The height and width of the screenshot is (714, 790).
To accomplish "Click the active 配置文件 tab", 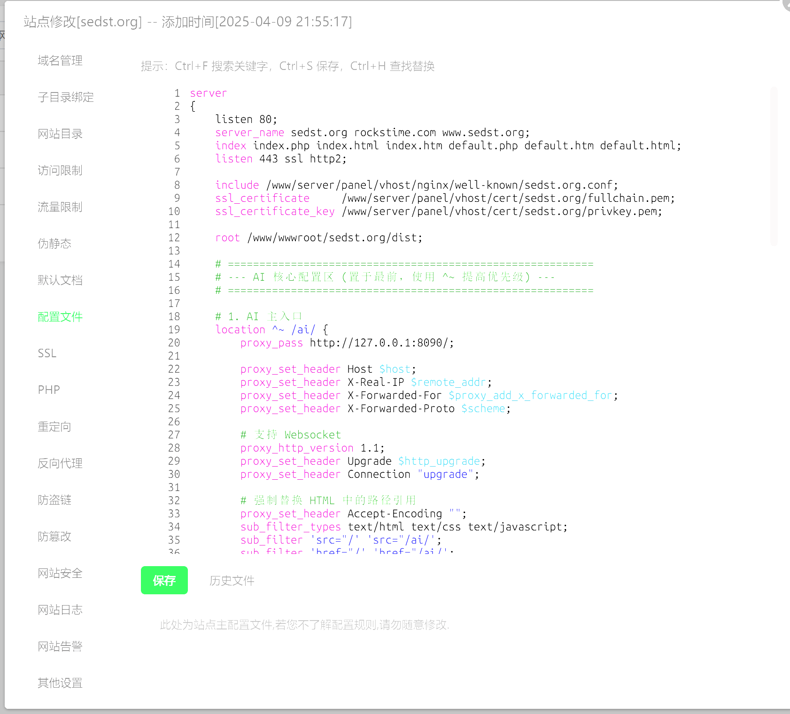I will click(60, 317).
